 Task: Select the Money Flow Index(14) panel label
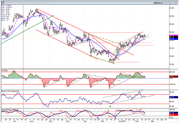coord(10,91)
